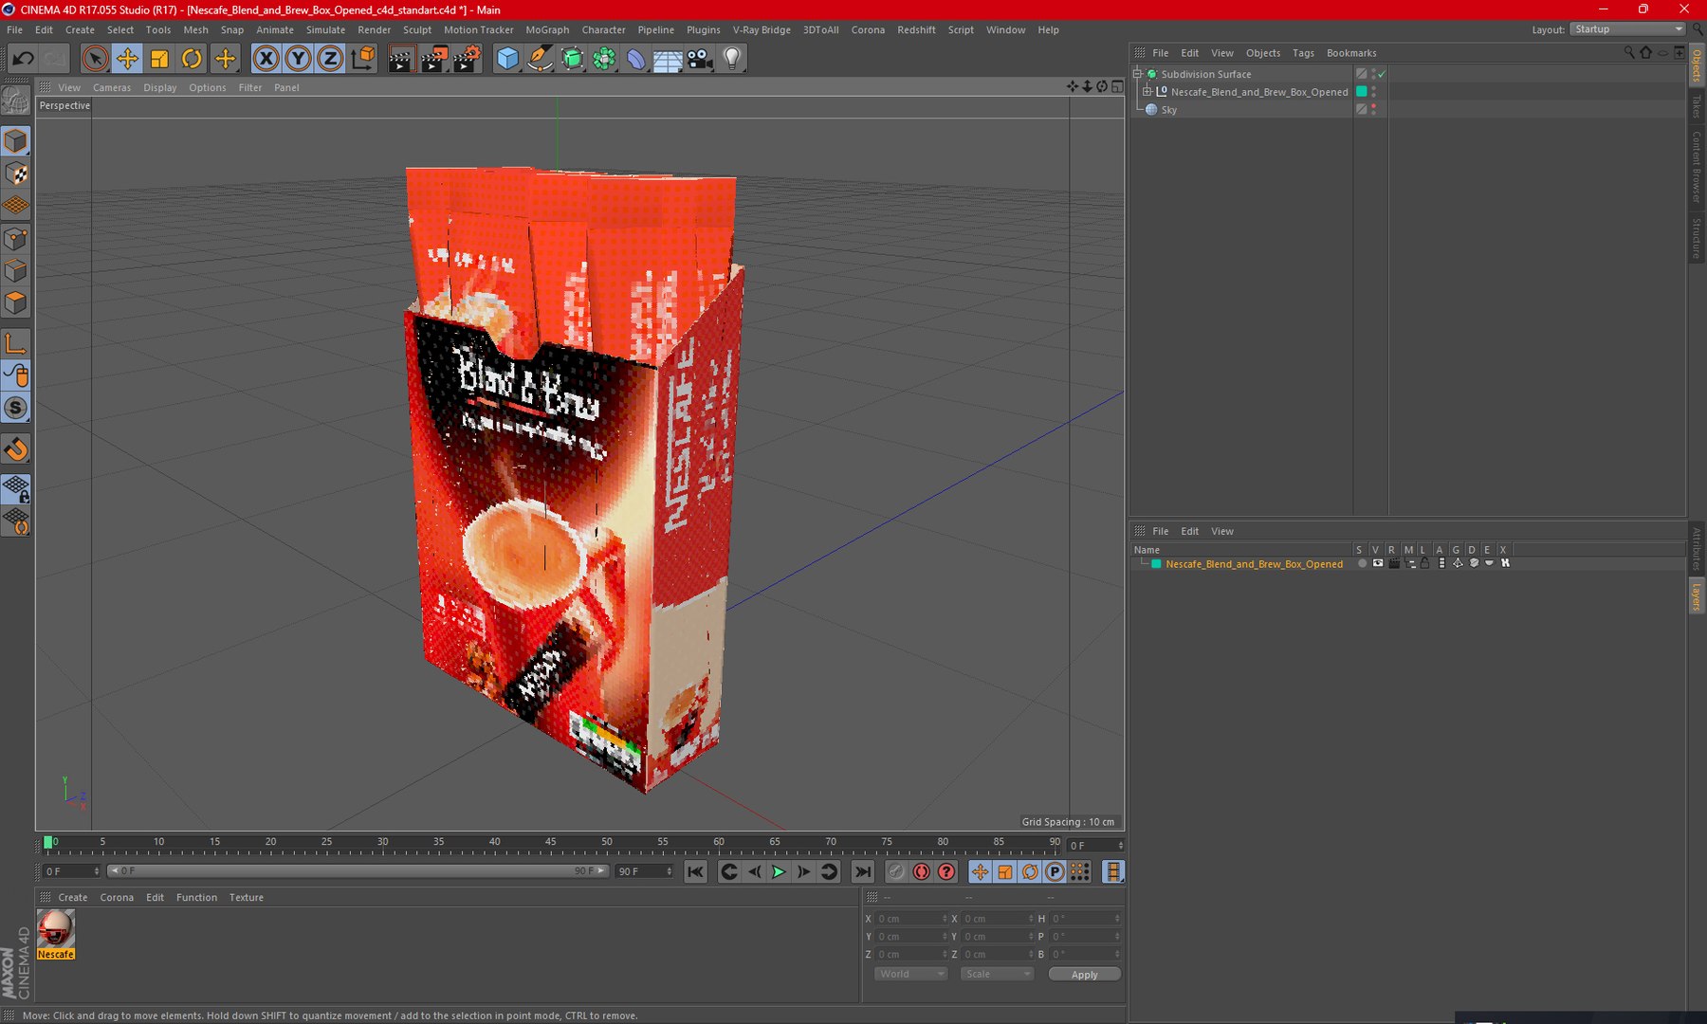Screen dimensions: 1707x1024
Task: Click the teal layer color swatch of Nescafe object
Action: pos(1361,92)
